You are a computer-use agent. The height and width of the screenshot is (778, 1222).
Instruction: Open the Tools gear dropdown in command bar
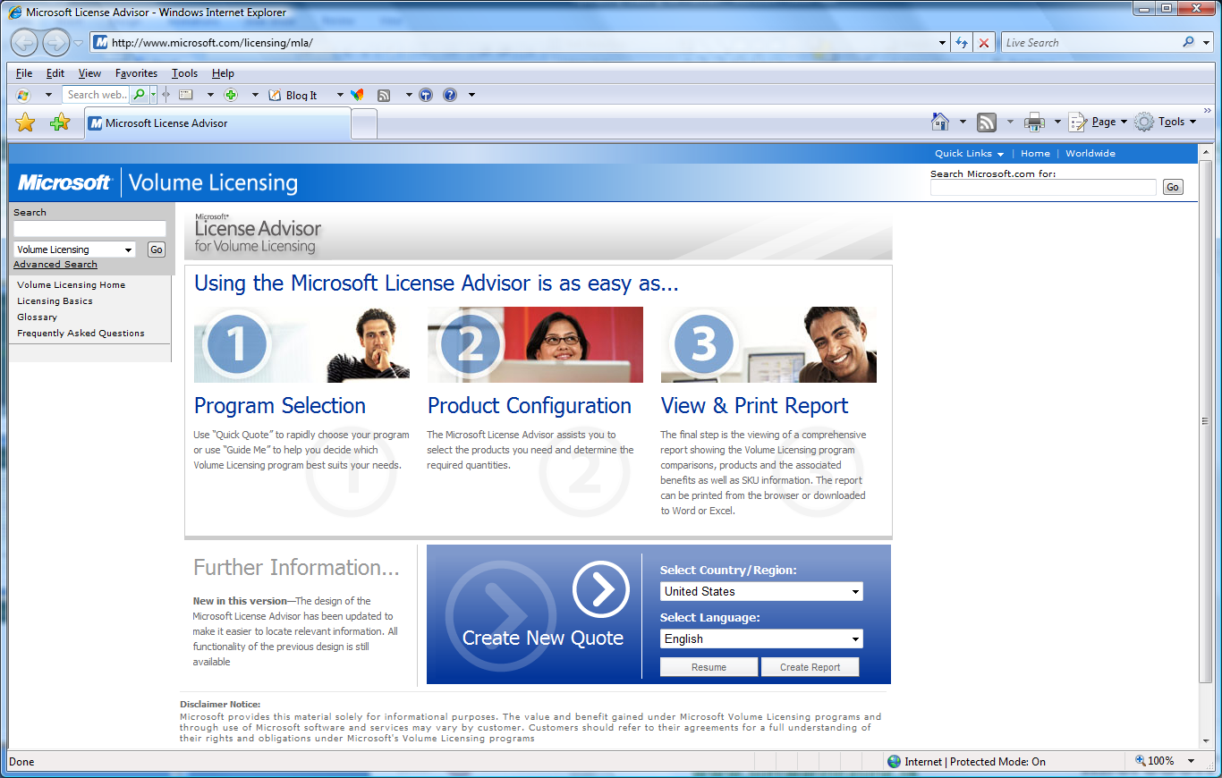[1165, 122]
